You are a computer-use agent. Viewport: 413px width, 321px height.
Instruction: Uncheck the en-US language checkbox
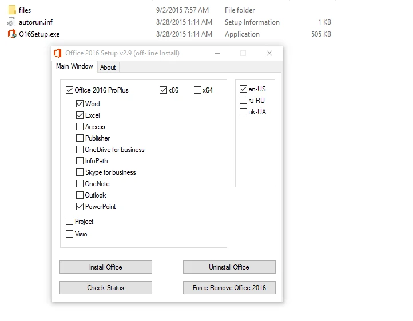(x=243, y=89)
